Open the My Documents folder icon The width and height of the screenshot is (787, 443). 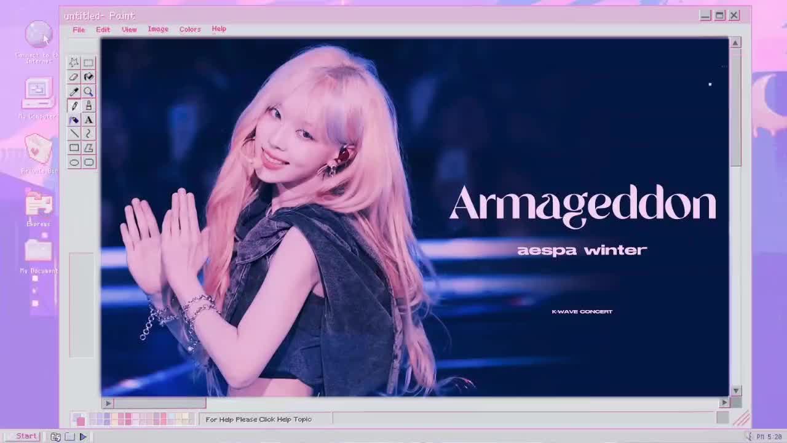[x=38, y=255]
